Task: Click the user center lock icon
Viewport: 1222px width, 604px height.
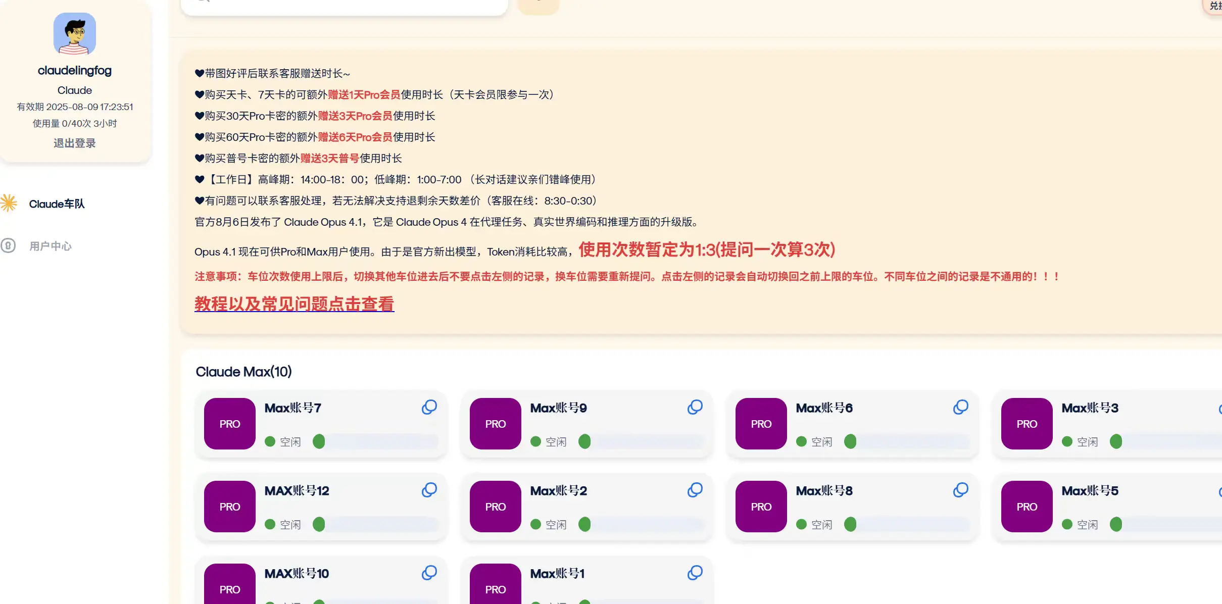Action: coord(8,245)
